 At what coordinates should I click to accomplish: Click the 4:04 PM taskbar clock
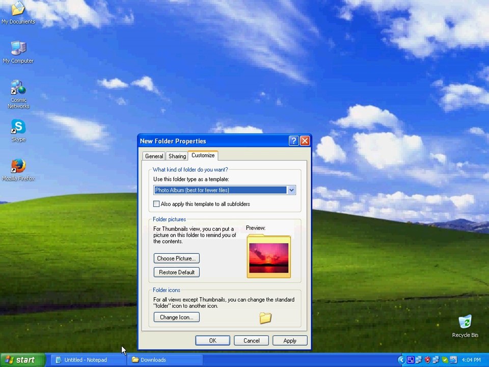coord(471,360)
